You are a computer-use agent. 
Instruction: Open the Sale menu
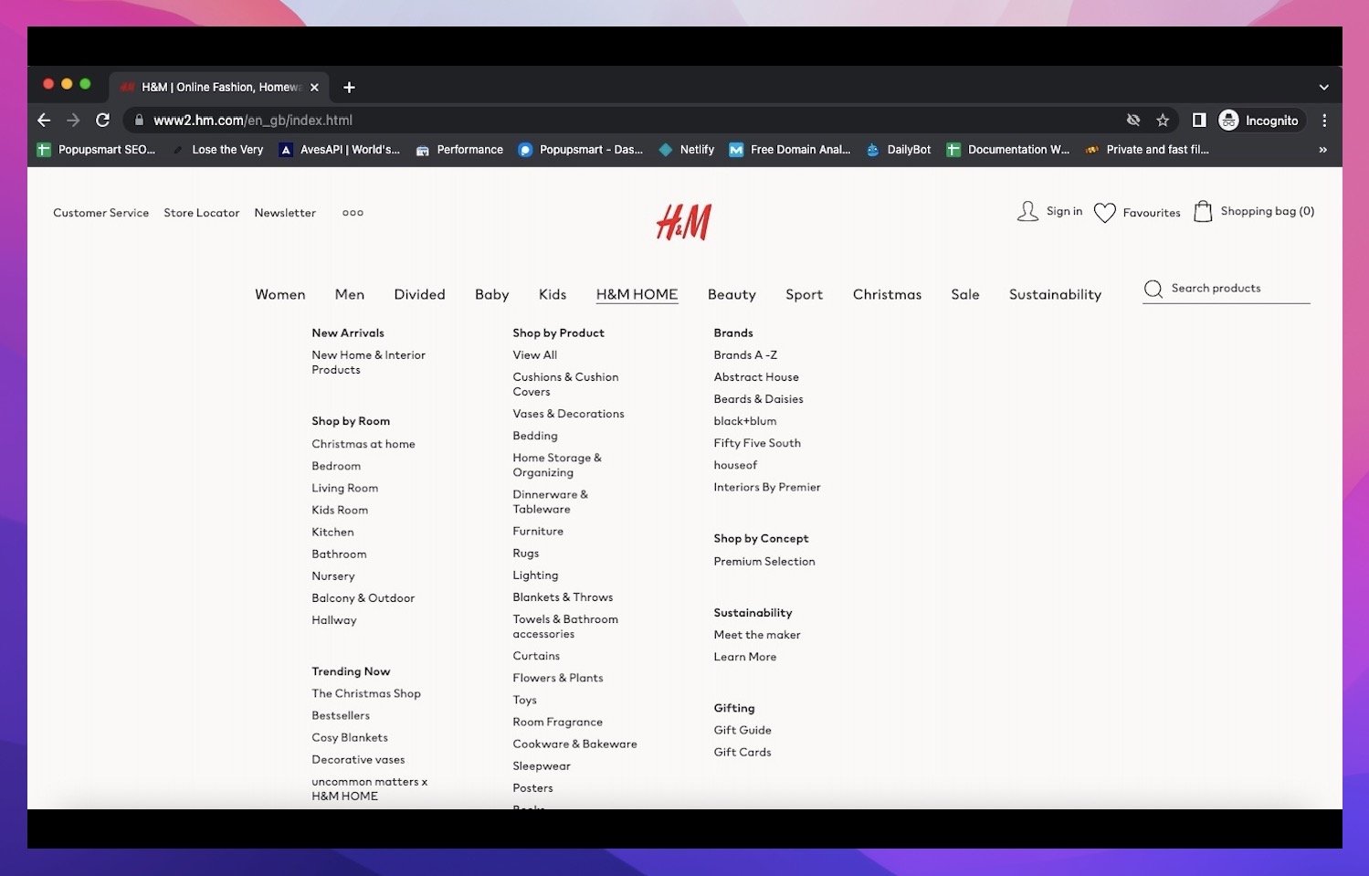coord(965,294)
